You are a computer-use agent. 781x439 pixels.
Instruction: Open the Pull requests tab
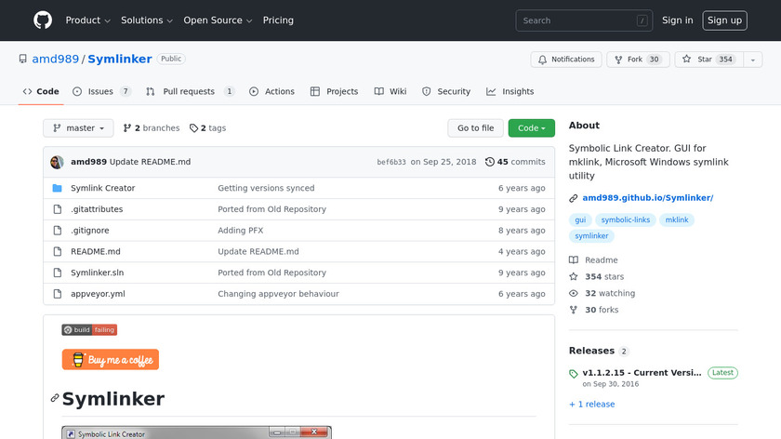pos(188,92)
